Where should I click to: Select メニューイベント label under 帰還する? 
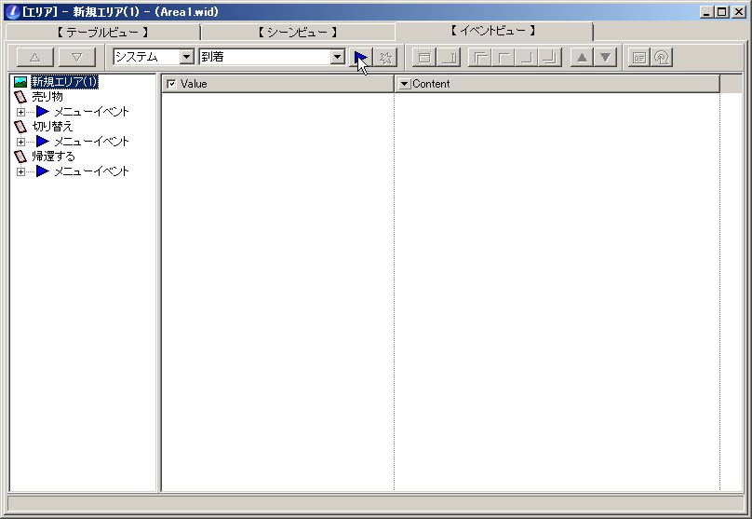[91, 171]
